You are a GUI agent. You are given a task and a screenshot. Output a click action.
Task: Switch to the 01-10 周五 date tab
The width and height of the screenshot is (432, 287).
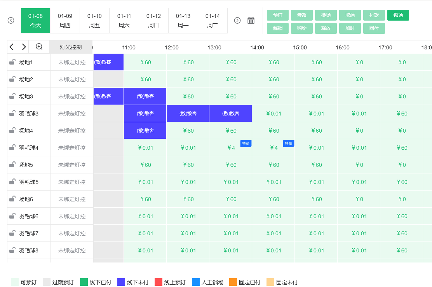94,21
